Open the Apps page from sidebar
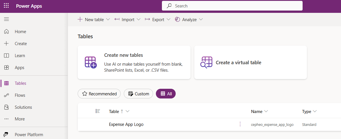341x139 pixels. tap(19, 68)
